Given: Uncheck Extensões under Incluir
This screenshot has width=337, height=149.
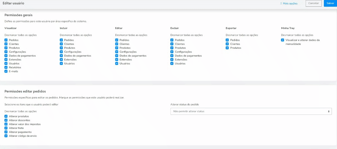Looking at the screenshot, I should click(61, 60).
